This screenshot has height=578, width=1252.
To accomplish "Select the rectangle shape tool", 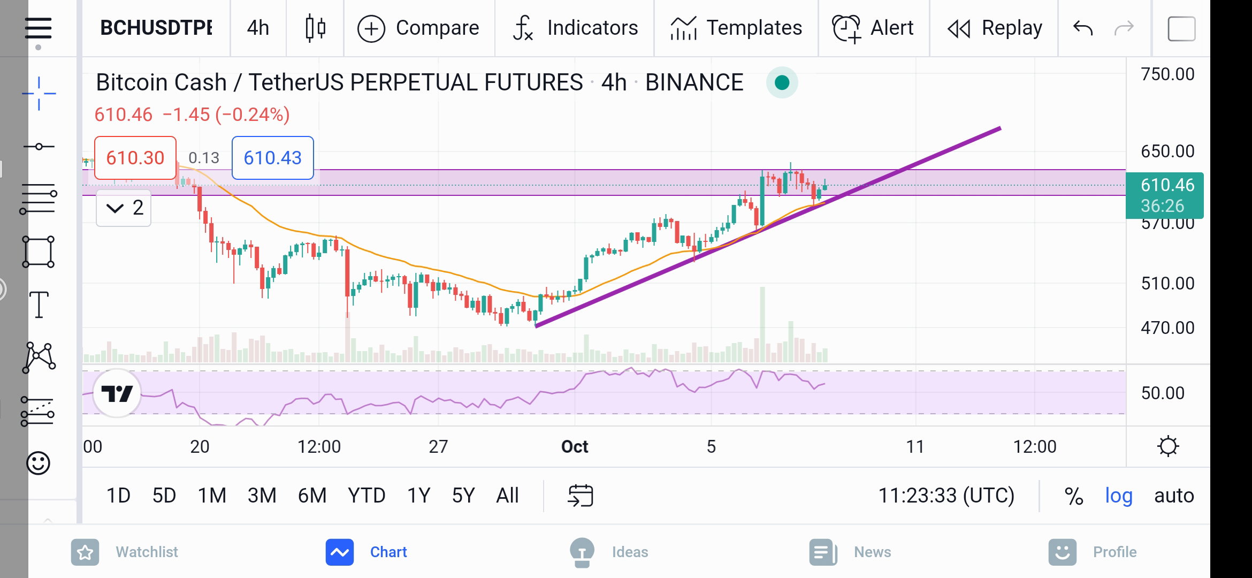I will tap(39, 252).
